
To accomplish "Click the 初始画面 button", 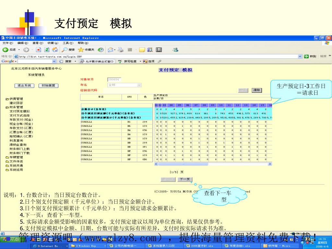I will pyautogui.click(x=48, y=86).
